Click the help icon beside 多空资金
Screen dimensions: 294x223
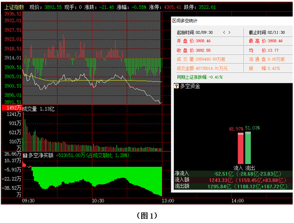[176, 86]
